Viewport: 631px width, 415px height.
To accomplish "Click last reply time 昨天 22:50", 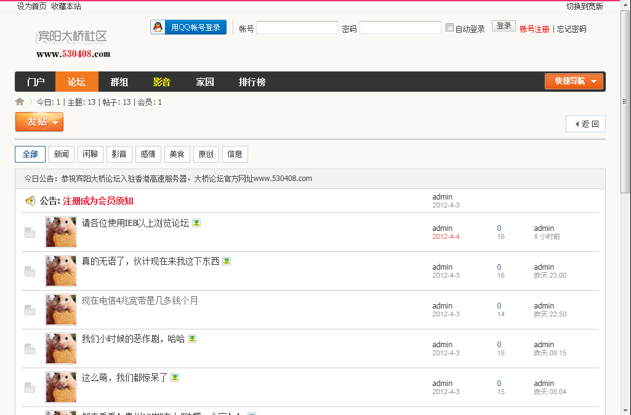I will point(550,314).
